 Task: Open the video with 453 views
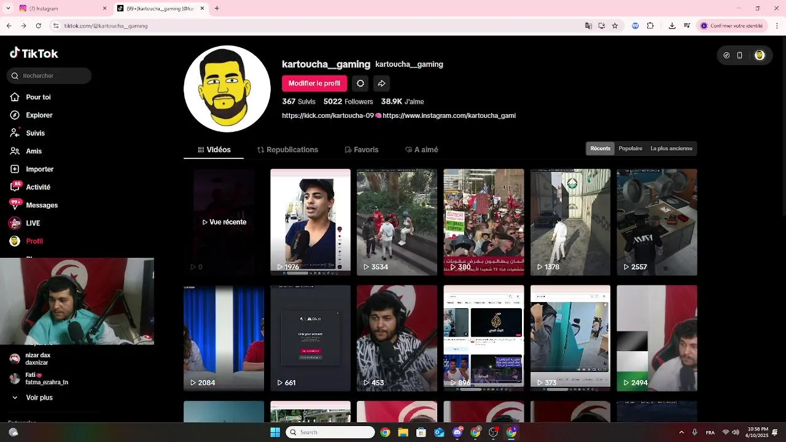click(x=397, y=338)
